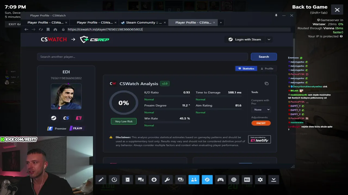348x195 pixels.
Task: Open the screenshots icon in overlay toolbar
Action: coord(181,180)
